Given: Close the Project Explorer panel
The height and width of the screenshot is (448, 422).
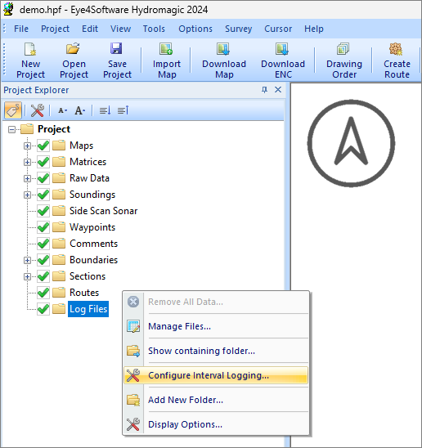Looking at the screenshot, I should coord(278,90).
